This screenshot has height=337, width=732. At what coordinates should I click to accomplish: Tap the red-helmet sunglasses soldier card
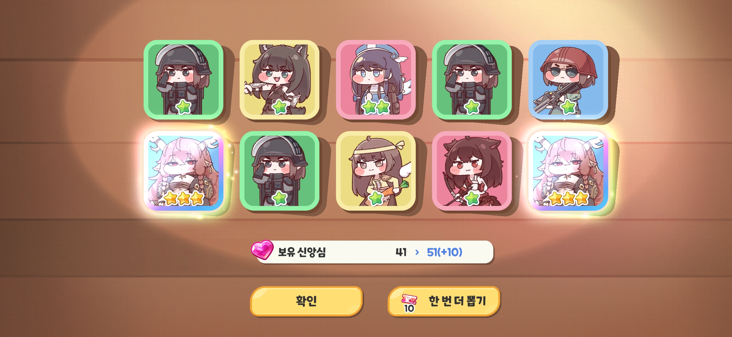click(568, 80)
